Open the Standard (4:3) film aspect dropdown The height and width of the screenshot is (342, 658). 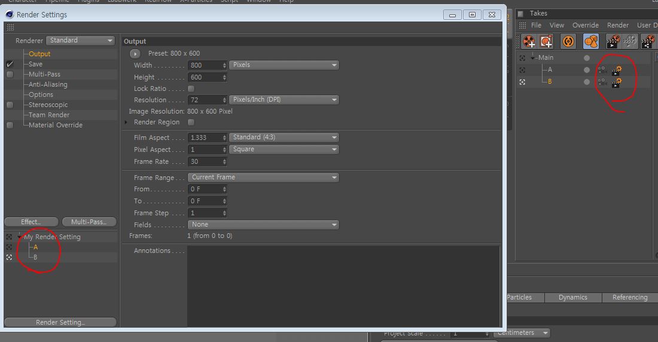click(284, 138)
